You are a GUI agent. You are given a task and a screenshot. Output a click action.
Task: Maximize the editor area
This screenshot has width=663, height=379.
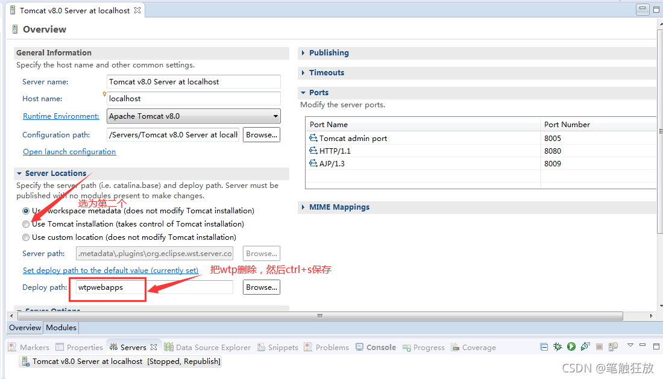click(656, 9)
